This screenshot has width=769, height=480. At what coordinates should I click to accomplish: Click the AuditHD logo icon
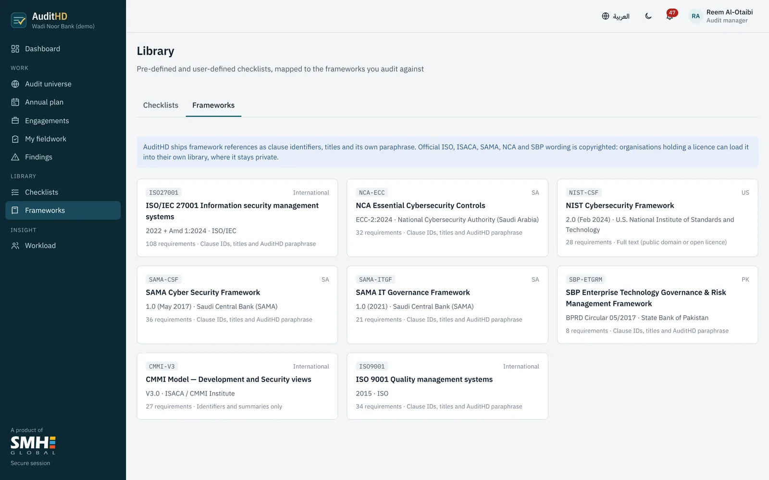point(19,20)
